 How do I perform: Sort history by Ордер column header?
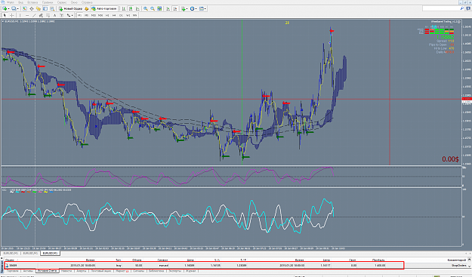coord(10,260)
